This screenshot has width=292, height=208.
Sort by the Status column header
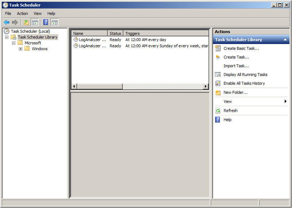[115, 33]
